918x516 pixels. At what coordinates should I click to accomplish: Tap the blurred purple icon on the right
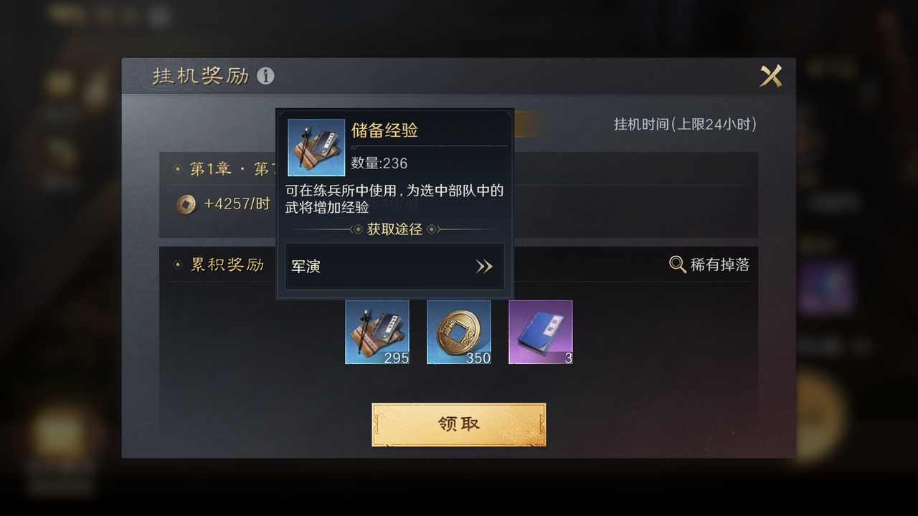click(826, 287)
